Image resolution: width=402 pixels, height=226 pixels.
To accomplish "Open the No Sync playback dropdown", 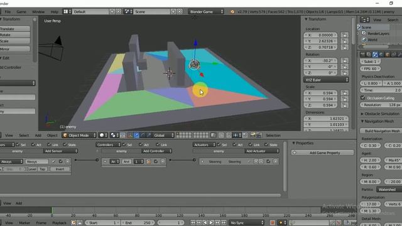I will 247,223.
